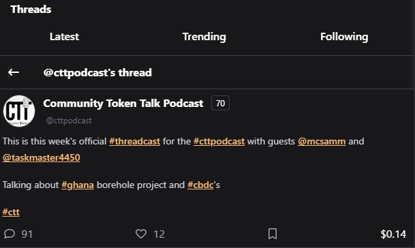
Task: Switch to the Trending tab
Action: [204, 37]
